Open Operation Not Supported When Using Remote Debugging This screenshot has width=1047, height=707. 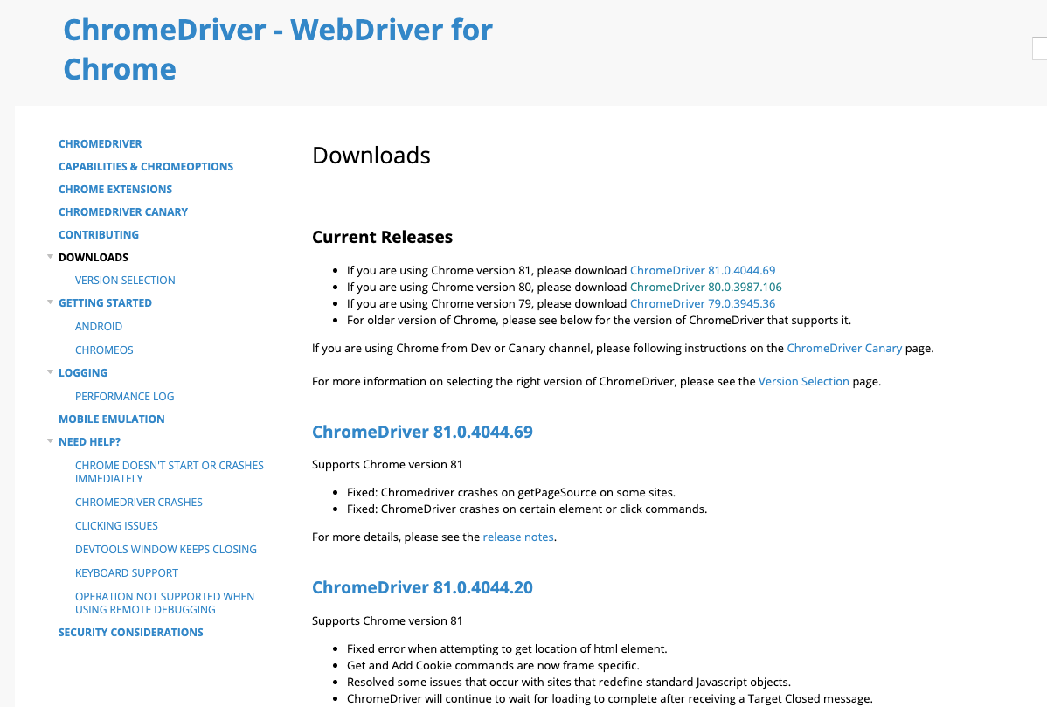pyautogui.click(x=164, y=603)
